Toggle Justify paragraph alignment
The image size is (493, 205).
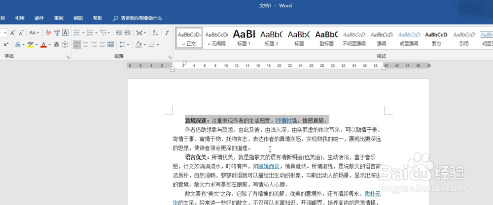pyautogui.click(x=102, y=45)
